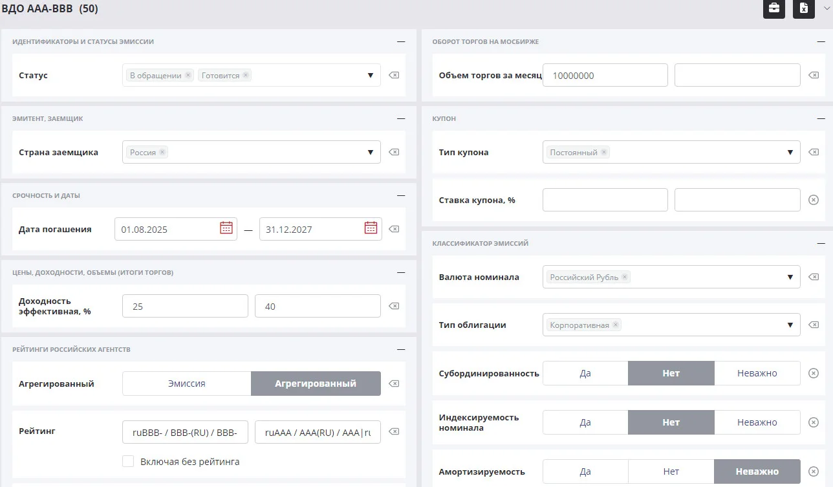Open the start-date calendar for Дата погашения
This screenshot has height=487, width=833.
tap(226, 228)
